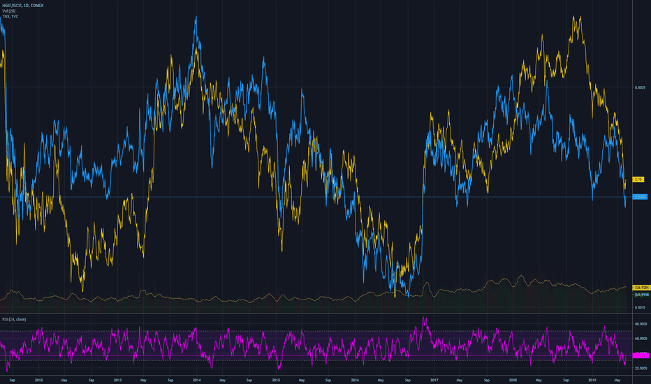This screenshot has height=384, width=651.
Task: Click the 60.0000 RSI scale label
Action: 641,339
